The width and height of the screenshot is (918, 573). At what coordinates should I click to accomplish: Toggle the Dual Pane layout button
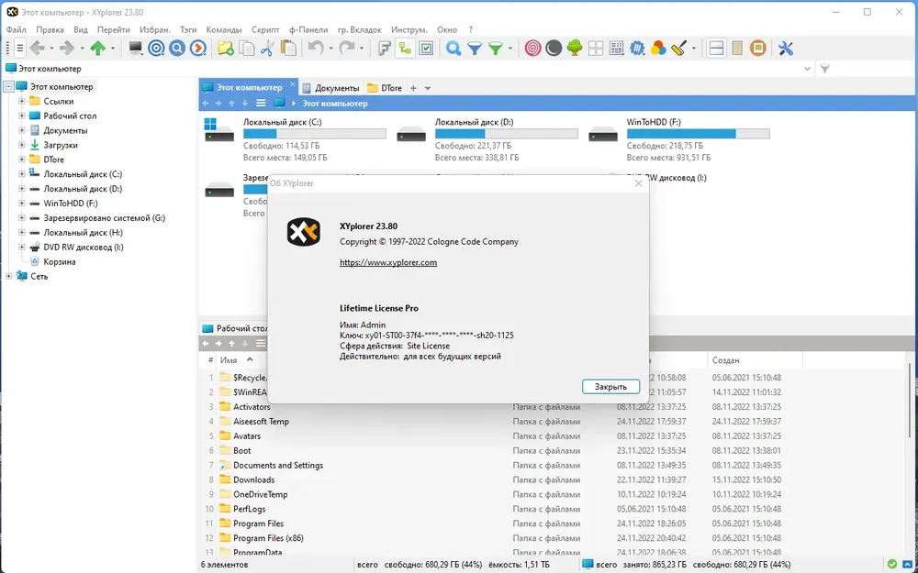pos(717,49)
